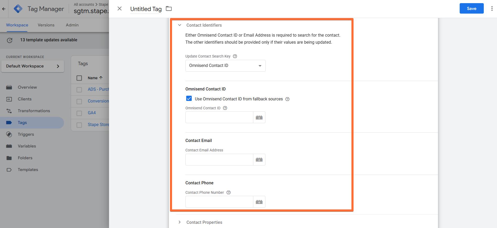Open help for Update Contact Search Key

coord(235,56)
